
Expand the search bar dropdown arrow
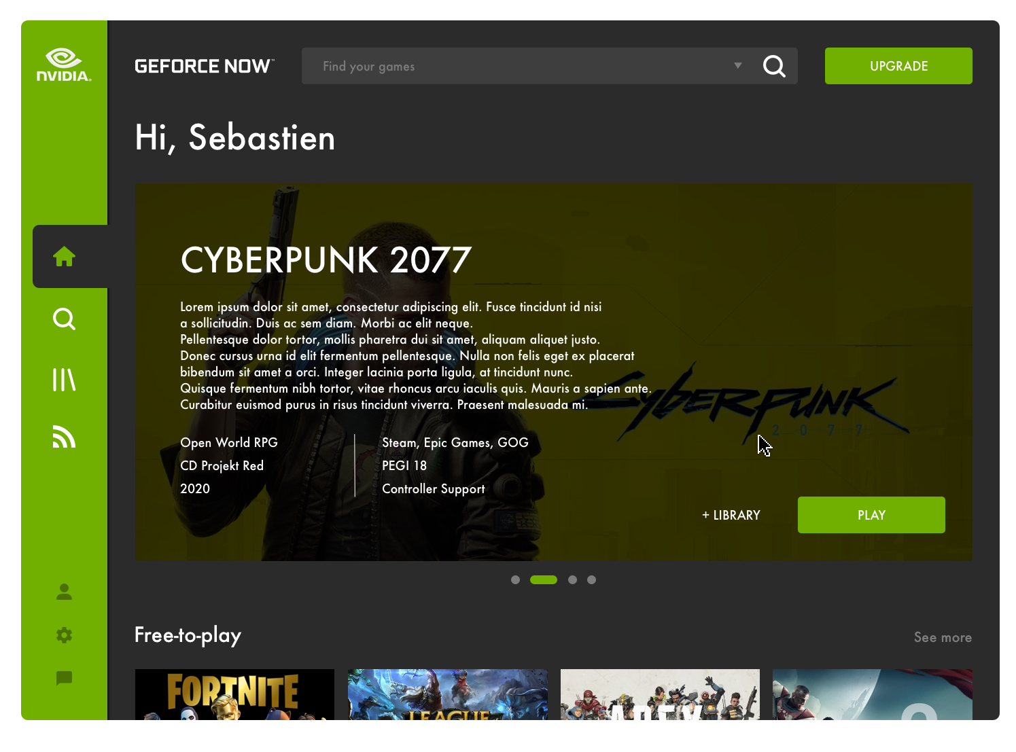738,66
